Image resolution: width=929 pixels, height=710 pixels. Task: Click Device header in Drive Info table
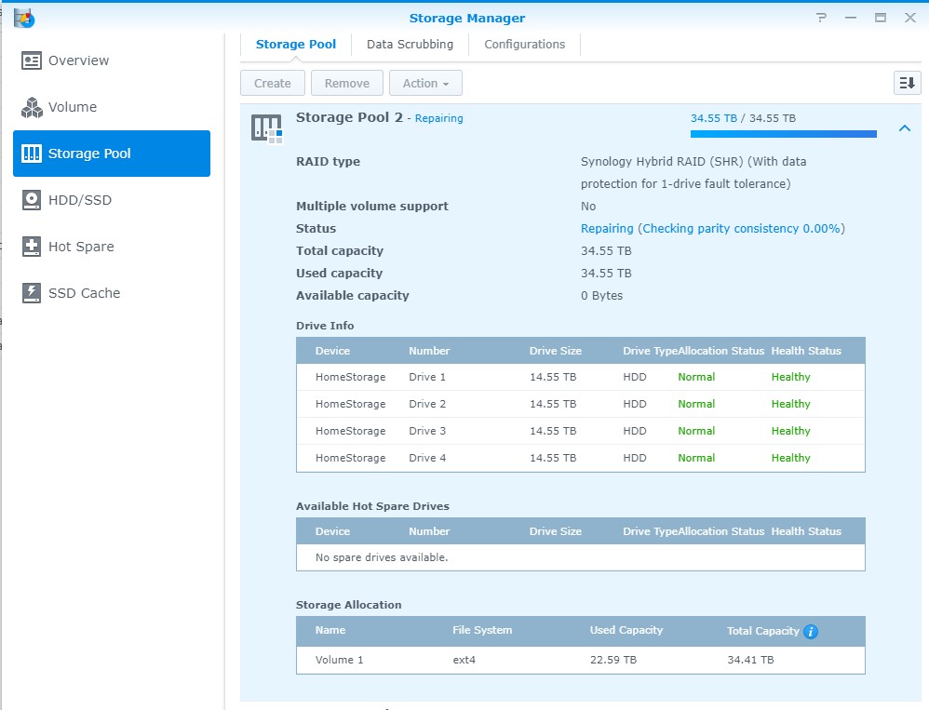click(332, 351)
